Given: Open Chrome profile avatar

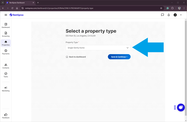Looking at the screenshot, I should [x=179, y=8].
